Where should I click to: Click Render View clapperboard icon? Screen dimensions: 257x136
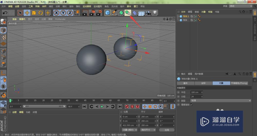tap(85, 13)
